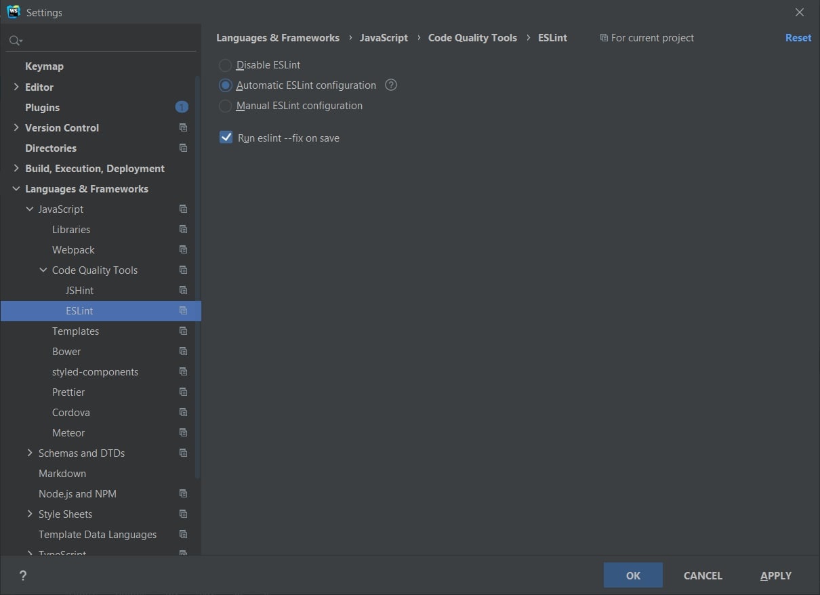Select styled-components in the settings tree
820x595 pixels.
pyautogui.click(x=95, y=371)
